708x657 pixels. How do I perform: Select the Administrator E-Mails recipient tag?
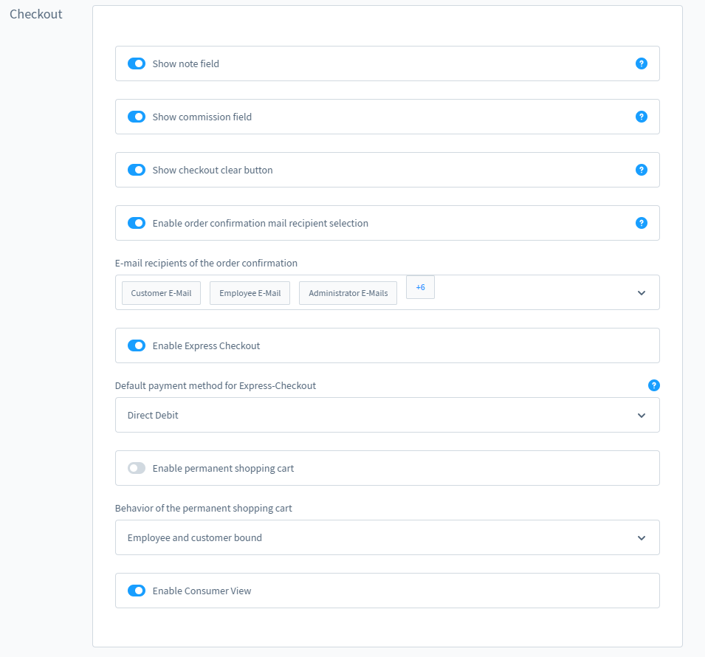[x=348, y=293]
